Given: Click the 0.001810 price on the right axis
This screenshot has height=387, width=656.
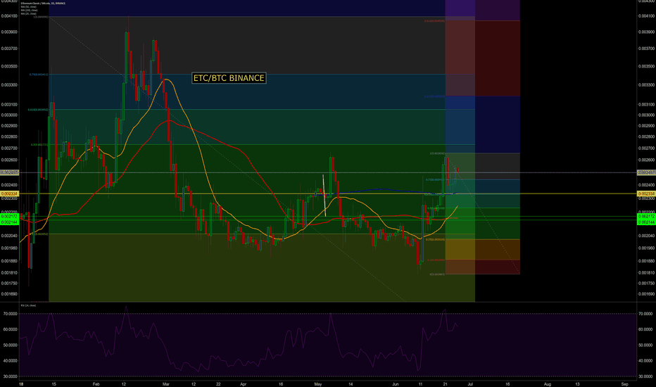Looking at the screenshot, I should coord(646,272).
